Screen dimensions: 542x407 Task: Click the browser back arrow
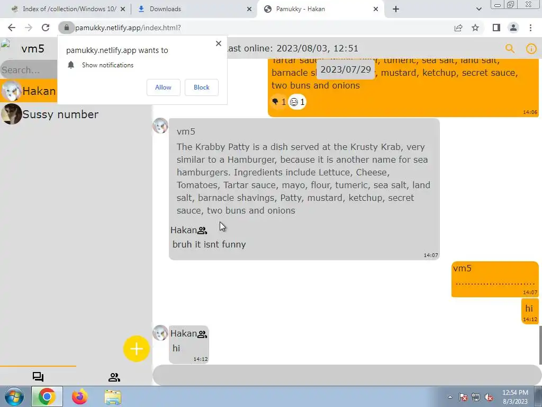[x=12, y=28]
